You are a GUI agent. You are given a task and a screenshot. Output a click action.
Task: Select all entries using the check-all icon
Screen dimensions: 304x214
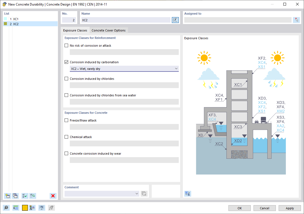pyautogui.click(x=25, y=196)
